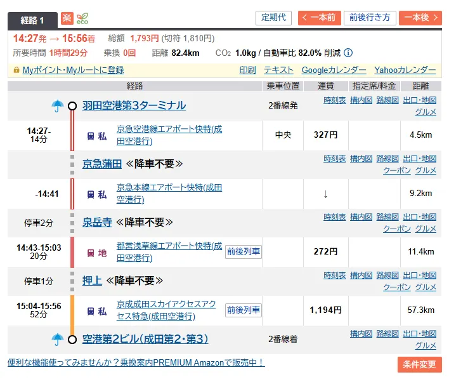Open 泉岳寺 station link

click(x=97, y=222)
